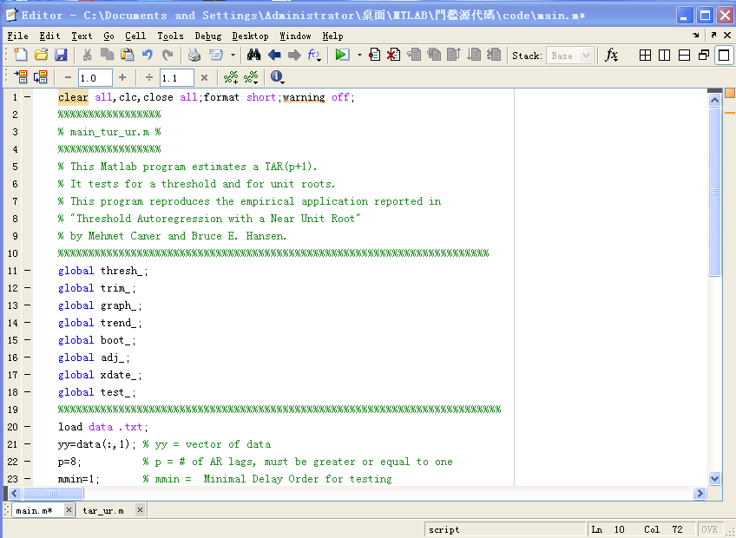Click vertical scrollbar up arrow
Image resolution: width=736 pixels, height=538 pixels.
714,100
